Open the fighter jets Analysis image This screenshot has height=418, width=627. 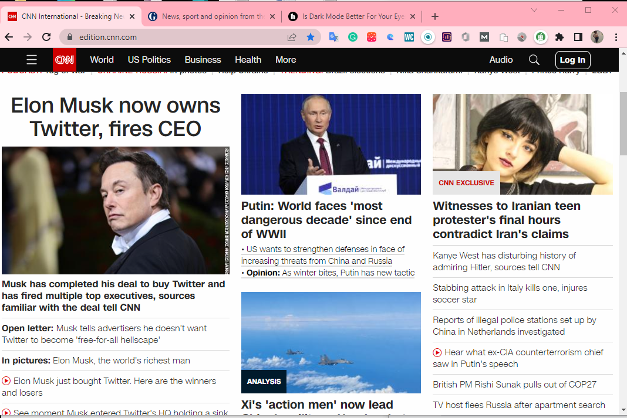[x=331, y=342]
